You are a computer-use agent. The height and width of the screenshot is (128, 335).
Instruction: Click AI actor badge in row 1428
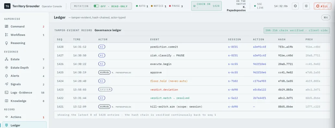click(102, 47)
